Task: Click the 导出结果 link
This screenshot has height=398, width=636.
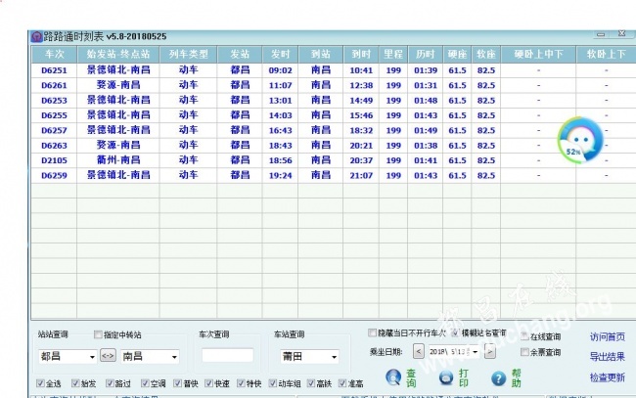Action: coord(608,357)
